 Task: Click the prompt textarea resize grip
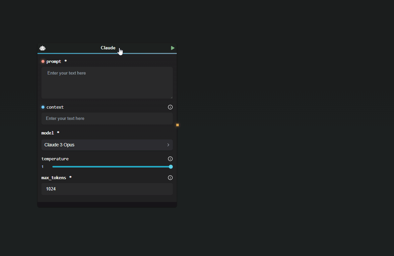[171, 97]
